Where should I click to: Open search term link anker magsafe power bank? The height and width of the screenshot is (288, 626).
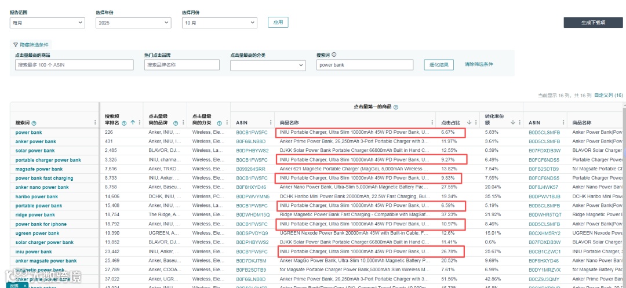click(x=46, y=261)
